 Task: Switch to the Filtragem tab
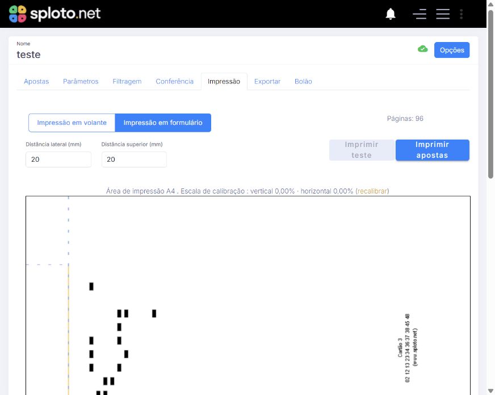click(127, 81)
